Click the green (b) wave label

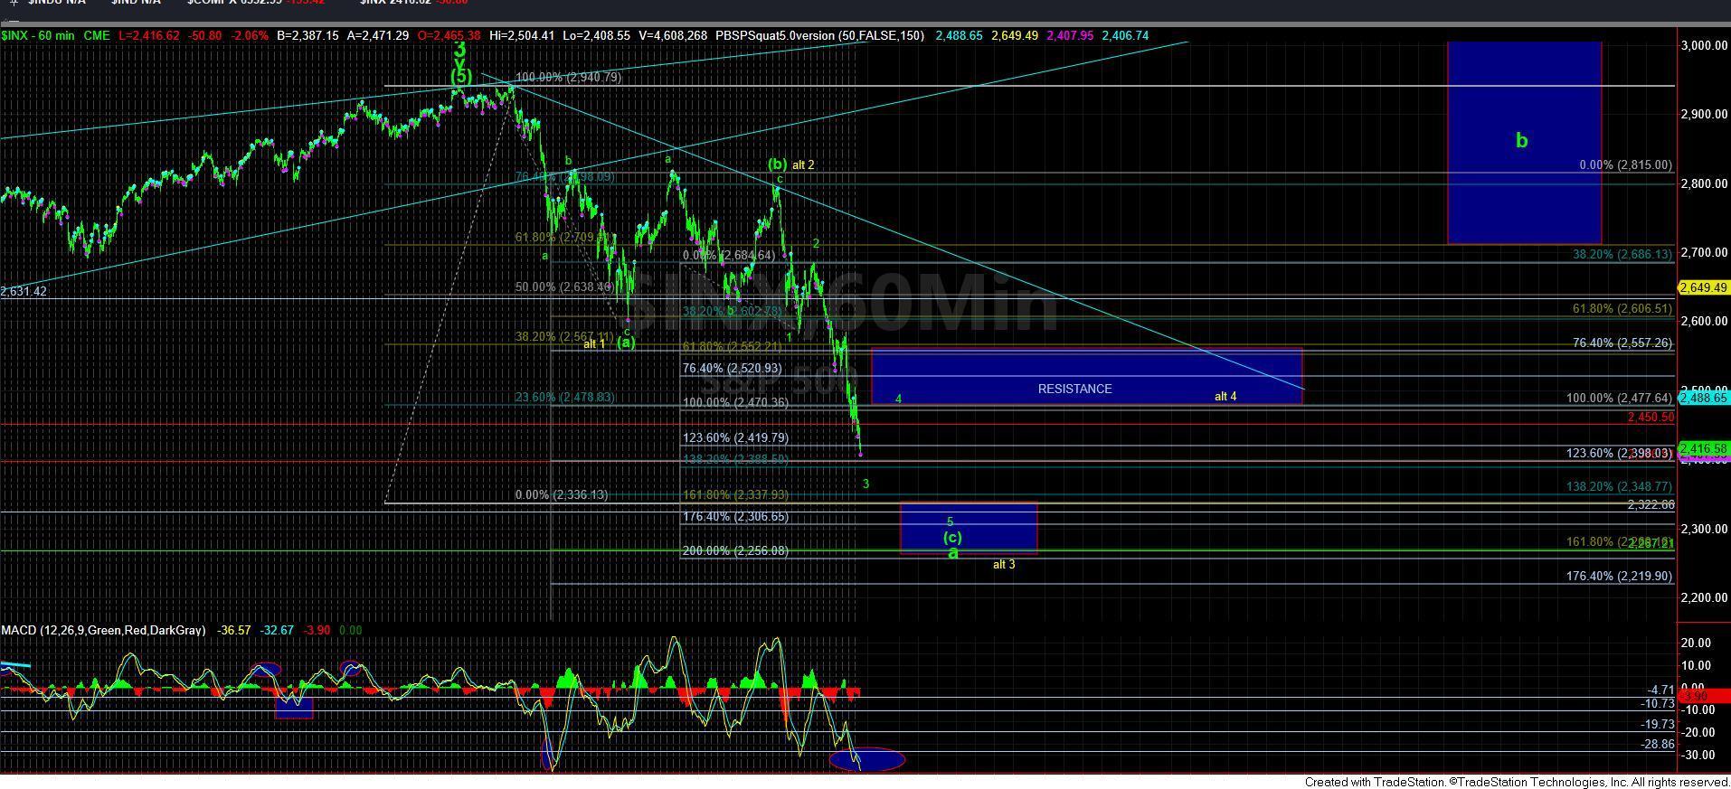777,164
